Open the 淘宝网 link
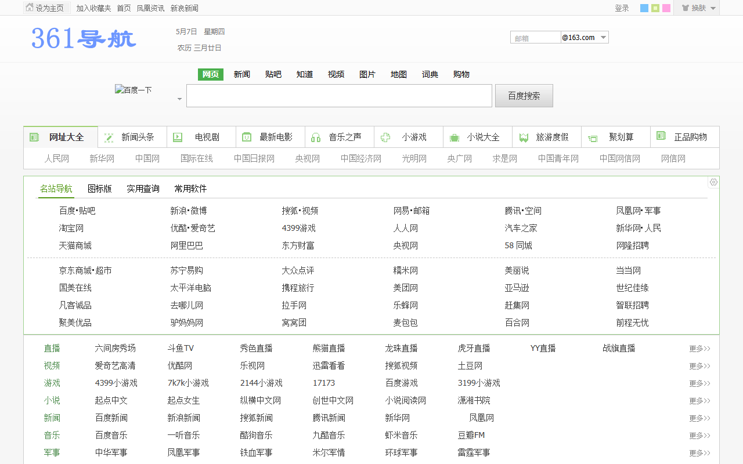 click(71, 228)
